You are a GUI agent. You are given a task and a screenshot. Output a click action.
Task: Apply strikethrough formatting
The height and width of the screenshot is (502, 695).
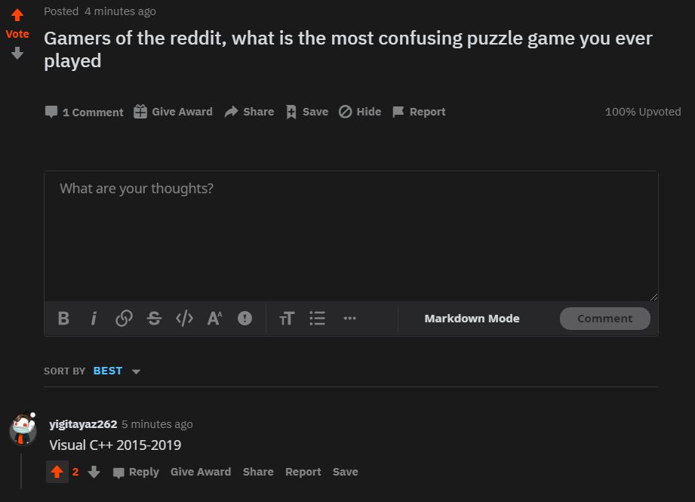154,319
